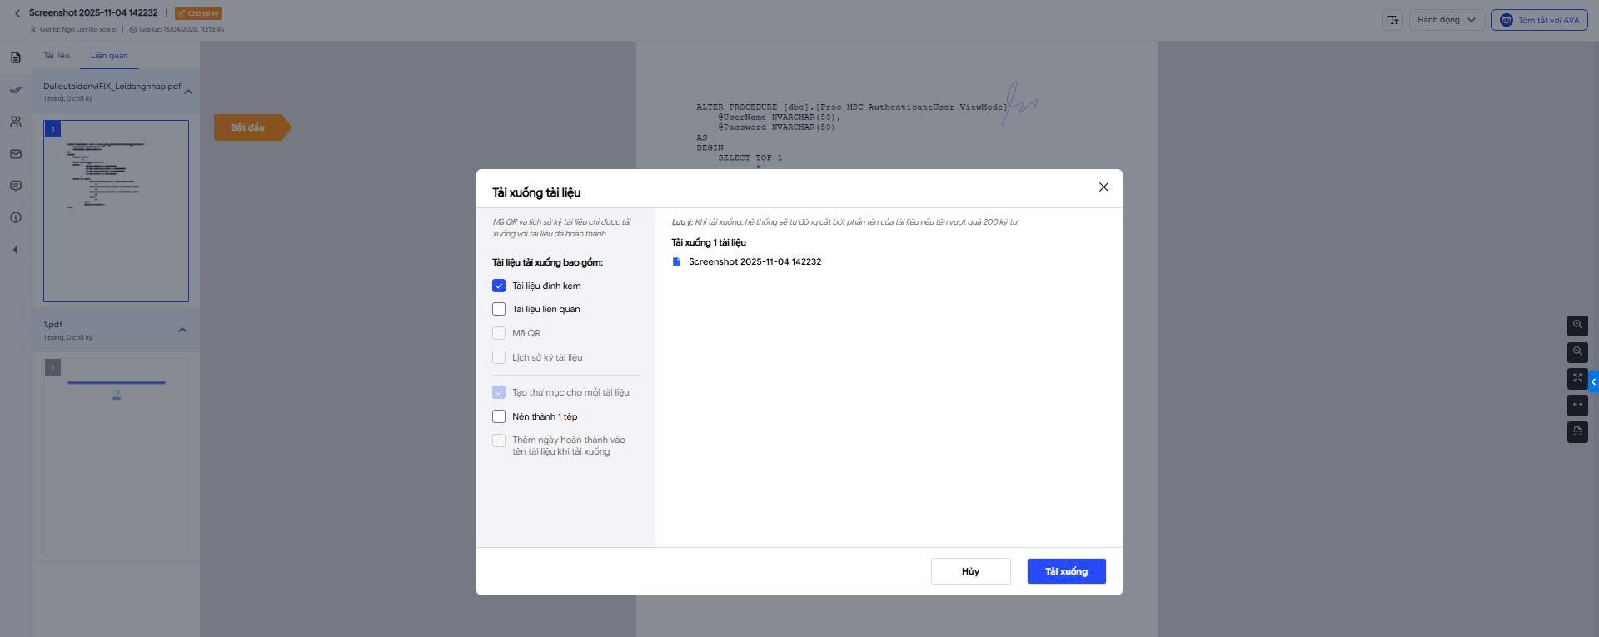The height and width of the screenshot is (637, 1599).
Task: Click the zoom in magnifier icon
Action: coord(1577,326)
